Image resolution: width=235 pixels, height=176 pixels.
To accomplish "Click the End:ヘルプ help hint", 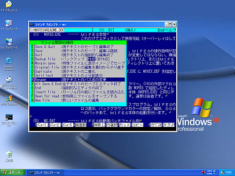I will tap(167, 30).
